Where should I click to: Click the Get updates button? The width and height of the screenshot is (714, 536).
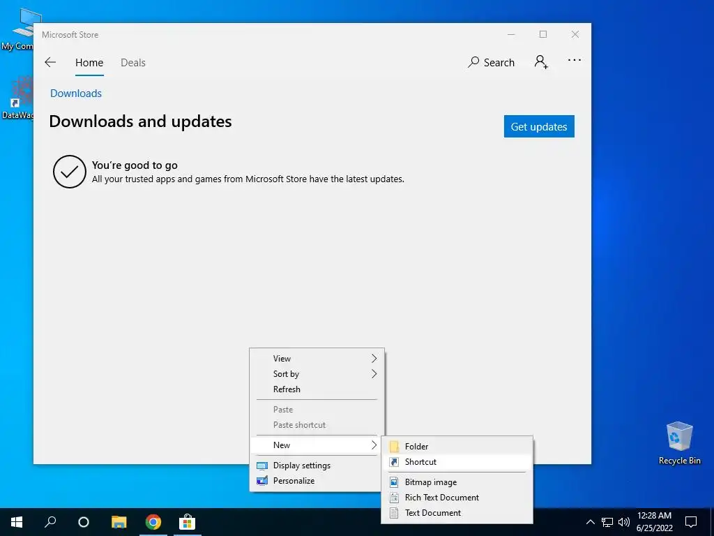pyautogui.click(x=539, y=126)
